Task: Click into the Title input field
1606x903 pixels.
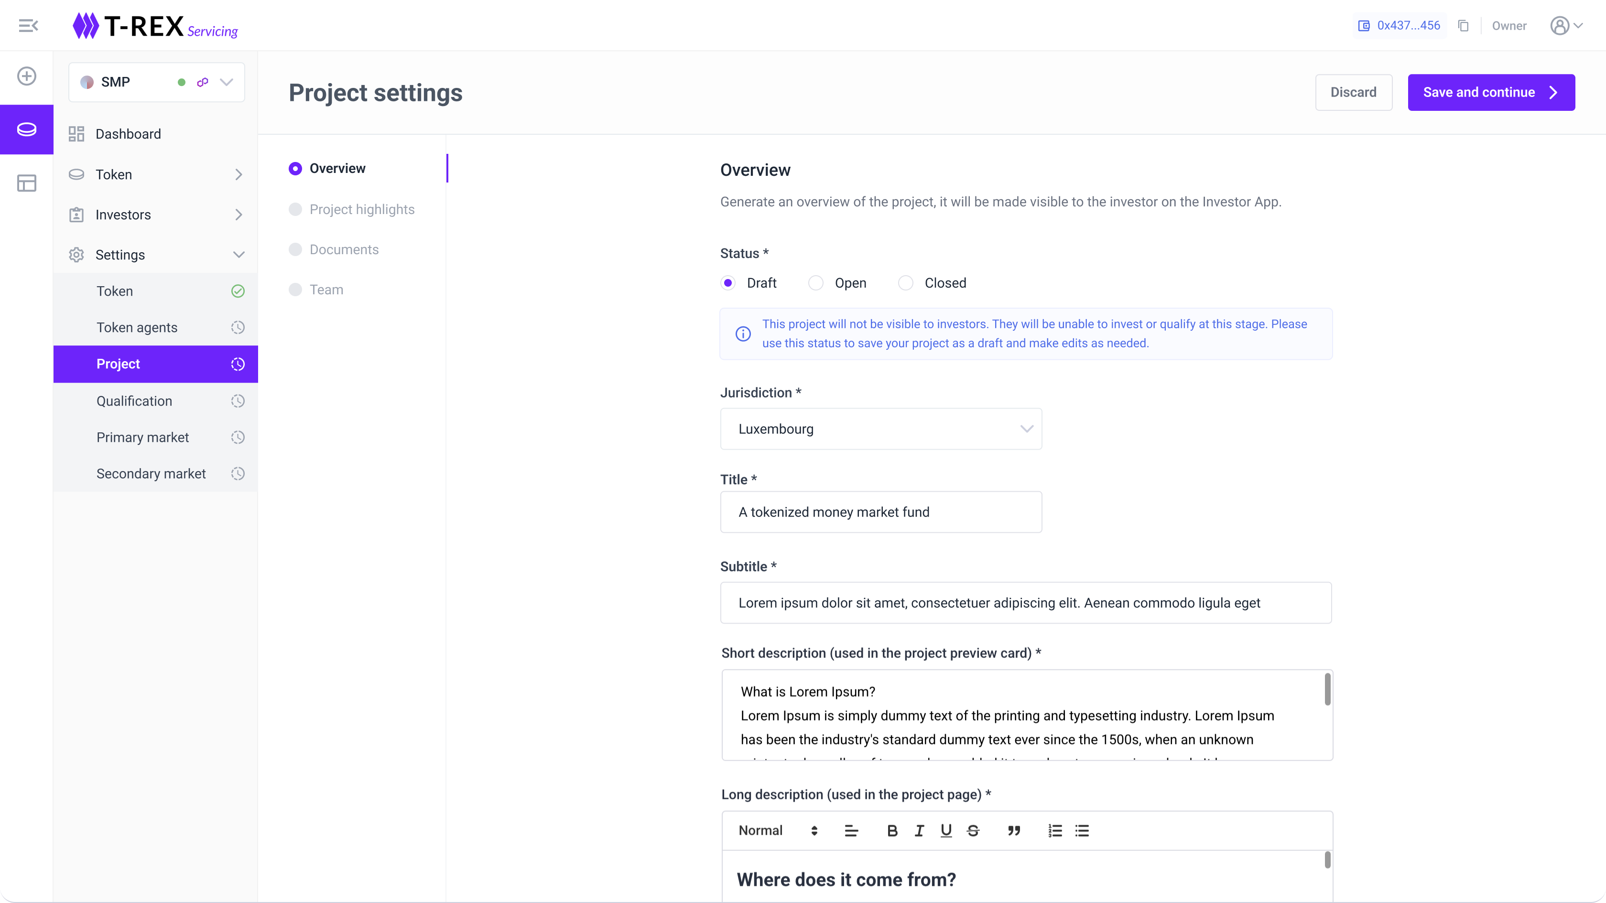Action: 880,512
